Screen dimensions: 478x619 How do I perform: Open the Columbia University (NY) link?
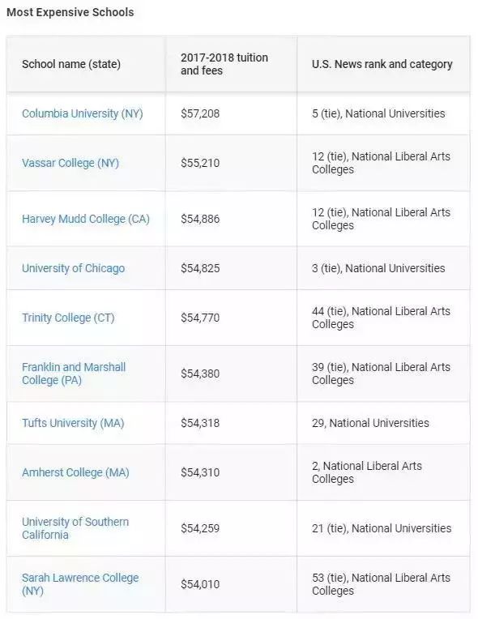82,113
